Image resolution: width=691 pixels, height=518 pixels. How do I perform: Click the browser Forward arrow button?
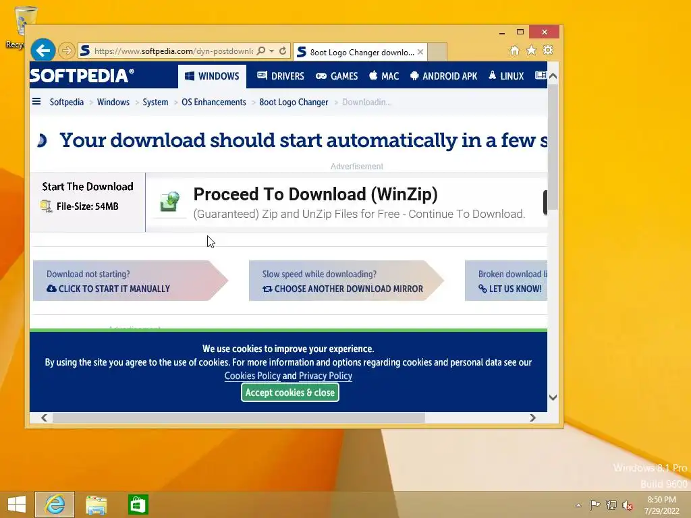pyautogui.click(x=67, y=51)
